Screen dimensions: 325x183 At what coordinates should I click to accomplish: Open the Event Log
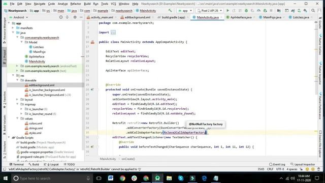[277, 164]
